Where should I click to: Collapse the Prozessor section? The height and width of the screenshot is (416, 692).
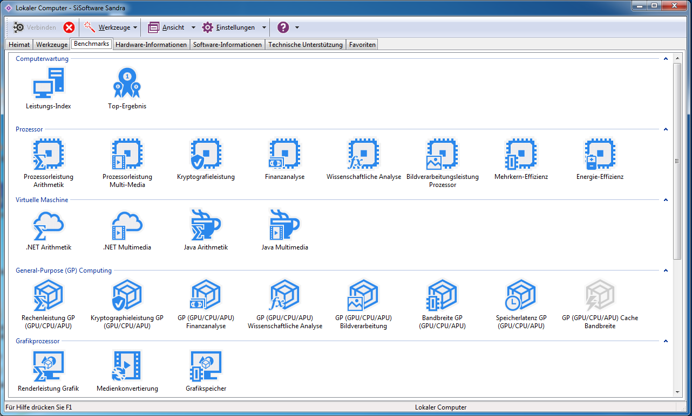point(666,129)
